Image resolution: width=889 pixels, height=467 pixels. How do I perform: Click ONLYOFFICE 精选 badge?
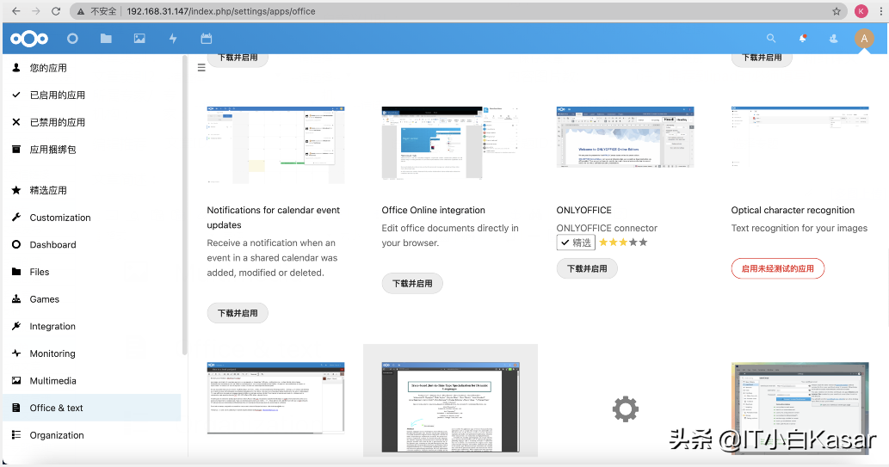pos(576,243)
